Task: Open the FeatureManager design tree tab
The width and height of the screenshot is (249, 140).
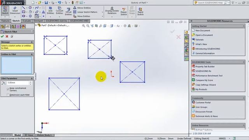Action: pos(3,26)
